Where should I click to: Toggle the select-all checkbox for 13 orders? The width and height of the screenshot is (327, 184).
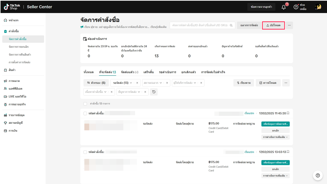85,104
